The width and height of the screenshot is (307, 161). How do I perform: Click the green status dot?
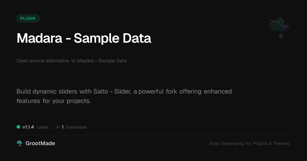pos(18,127)
